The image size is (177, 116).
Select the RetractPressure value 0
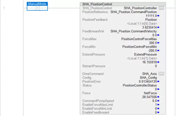click(156, 66)
